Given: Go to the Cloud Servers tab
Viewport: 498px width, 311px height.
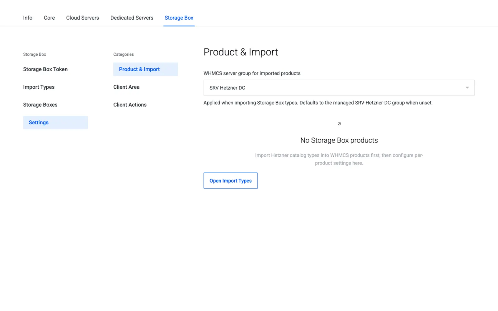Looking at the screenshot, I should pyautogui.click(x=82, y=18).
